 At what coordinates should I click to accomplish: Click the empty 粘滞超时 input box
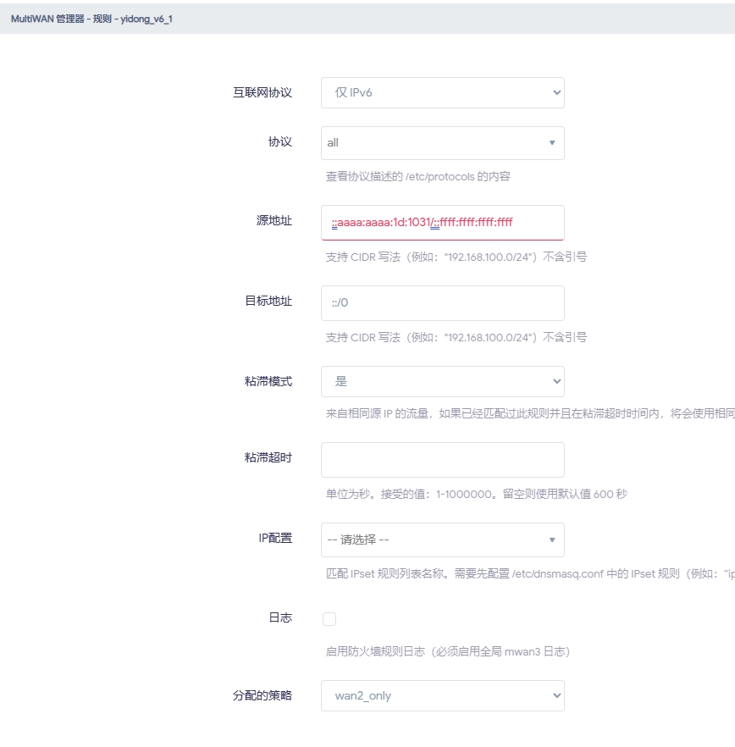tap(442, 460)
